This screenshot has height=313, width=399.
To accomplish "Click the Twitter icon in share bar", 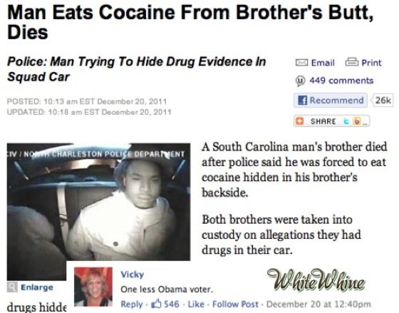I will tap(346, 121).
